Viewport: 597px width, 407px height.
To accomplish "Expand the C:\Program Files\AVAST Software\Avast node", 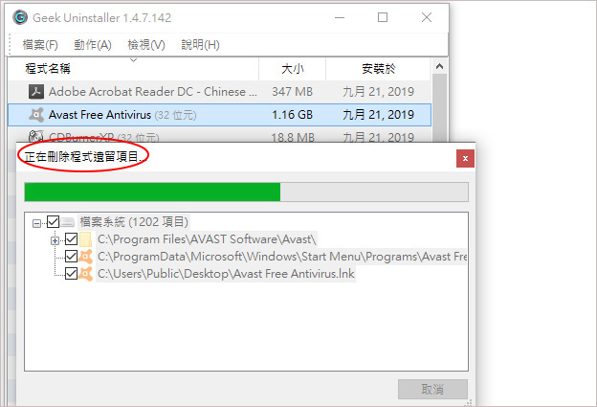I will pos(55,240).
